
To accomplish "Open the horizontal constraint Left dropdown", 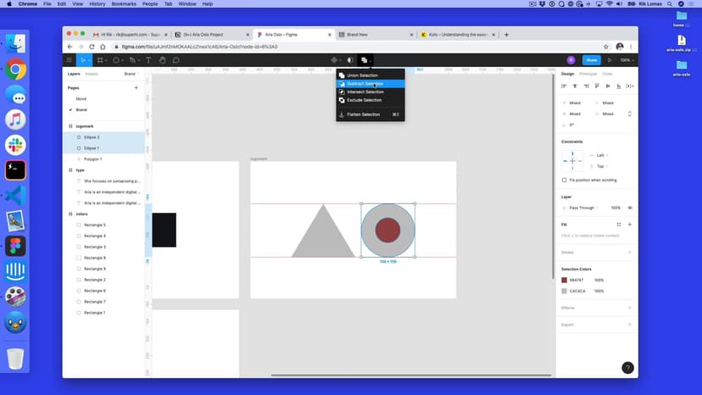I will [x=600, y=155].
